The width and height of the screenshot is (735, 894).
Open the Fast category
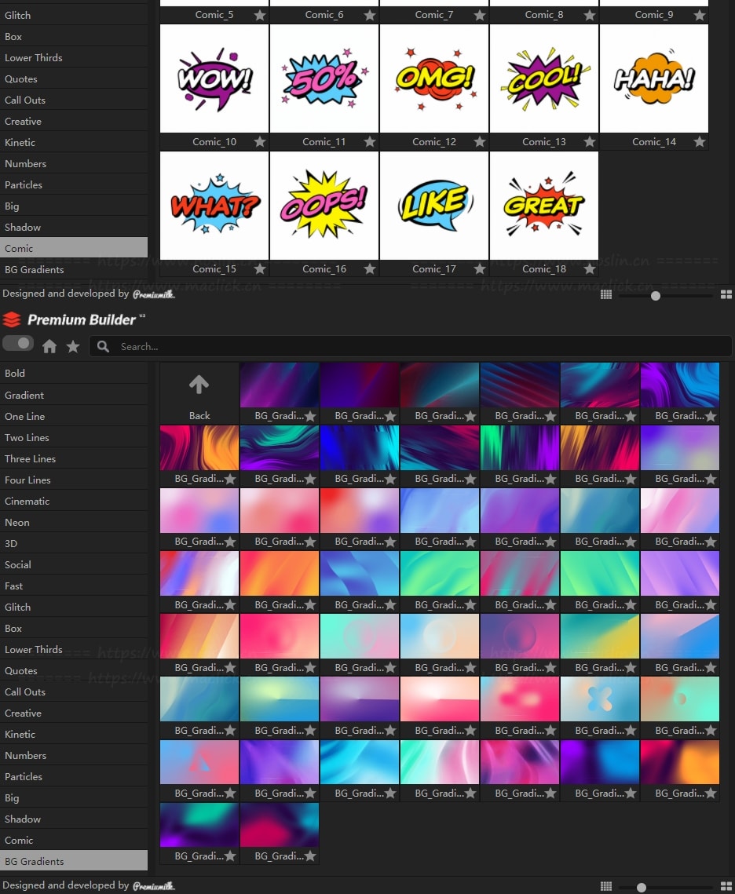pos(74,586)
